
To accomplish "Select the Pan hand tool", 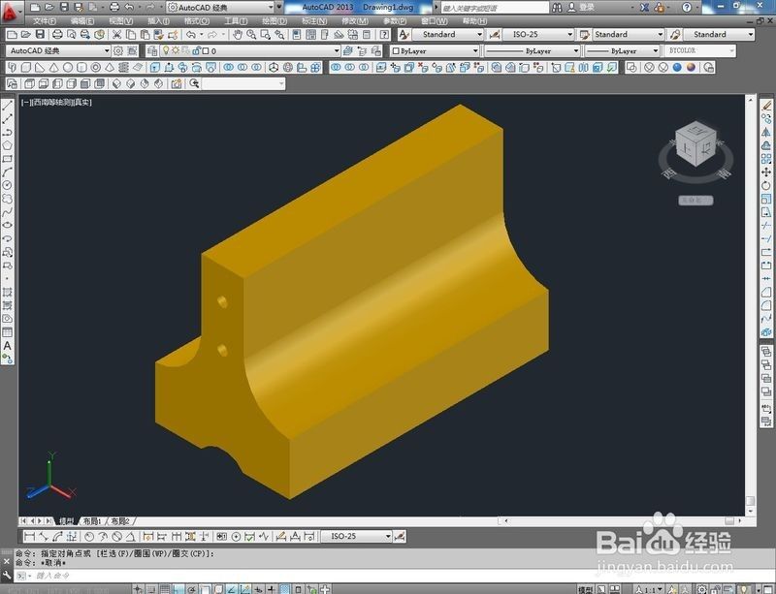I will coord(238,34).
